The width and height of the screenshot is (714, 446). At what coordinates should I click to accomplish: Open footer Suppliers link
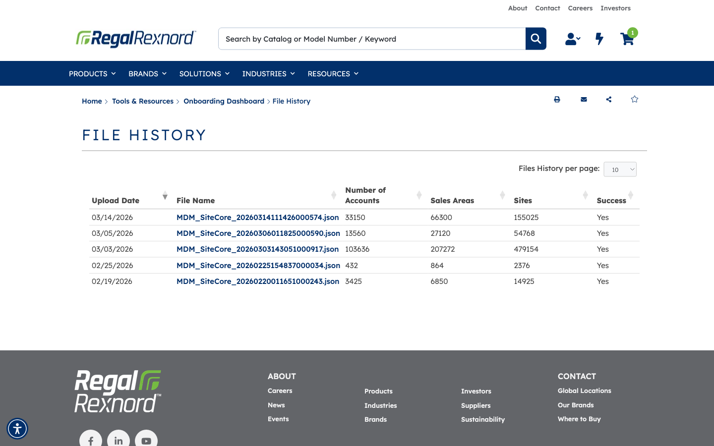click(x=476, y=406)
